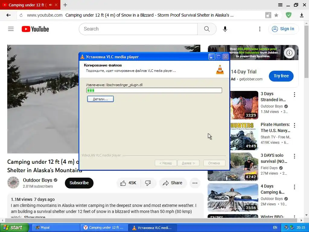
Task: Click the Sign in button
Action: tap(283, 29)
